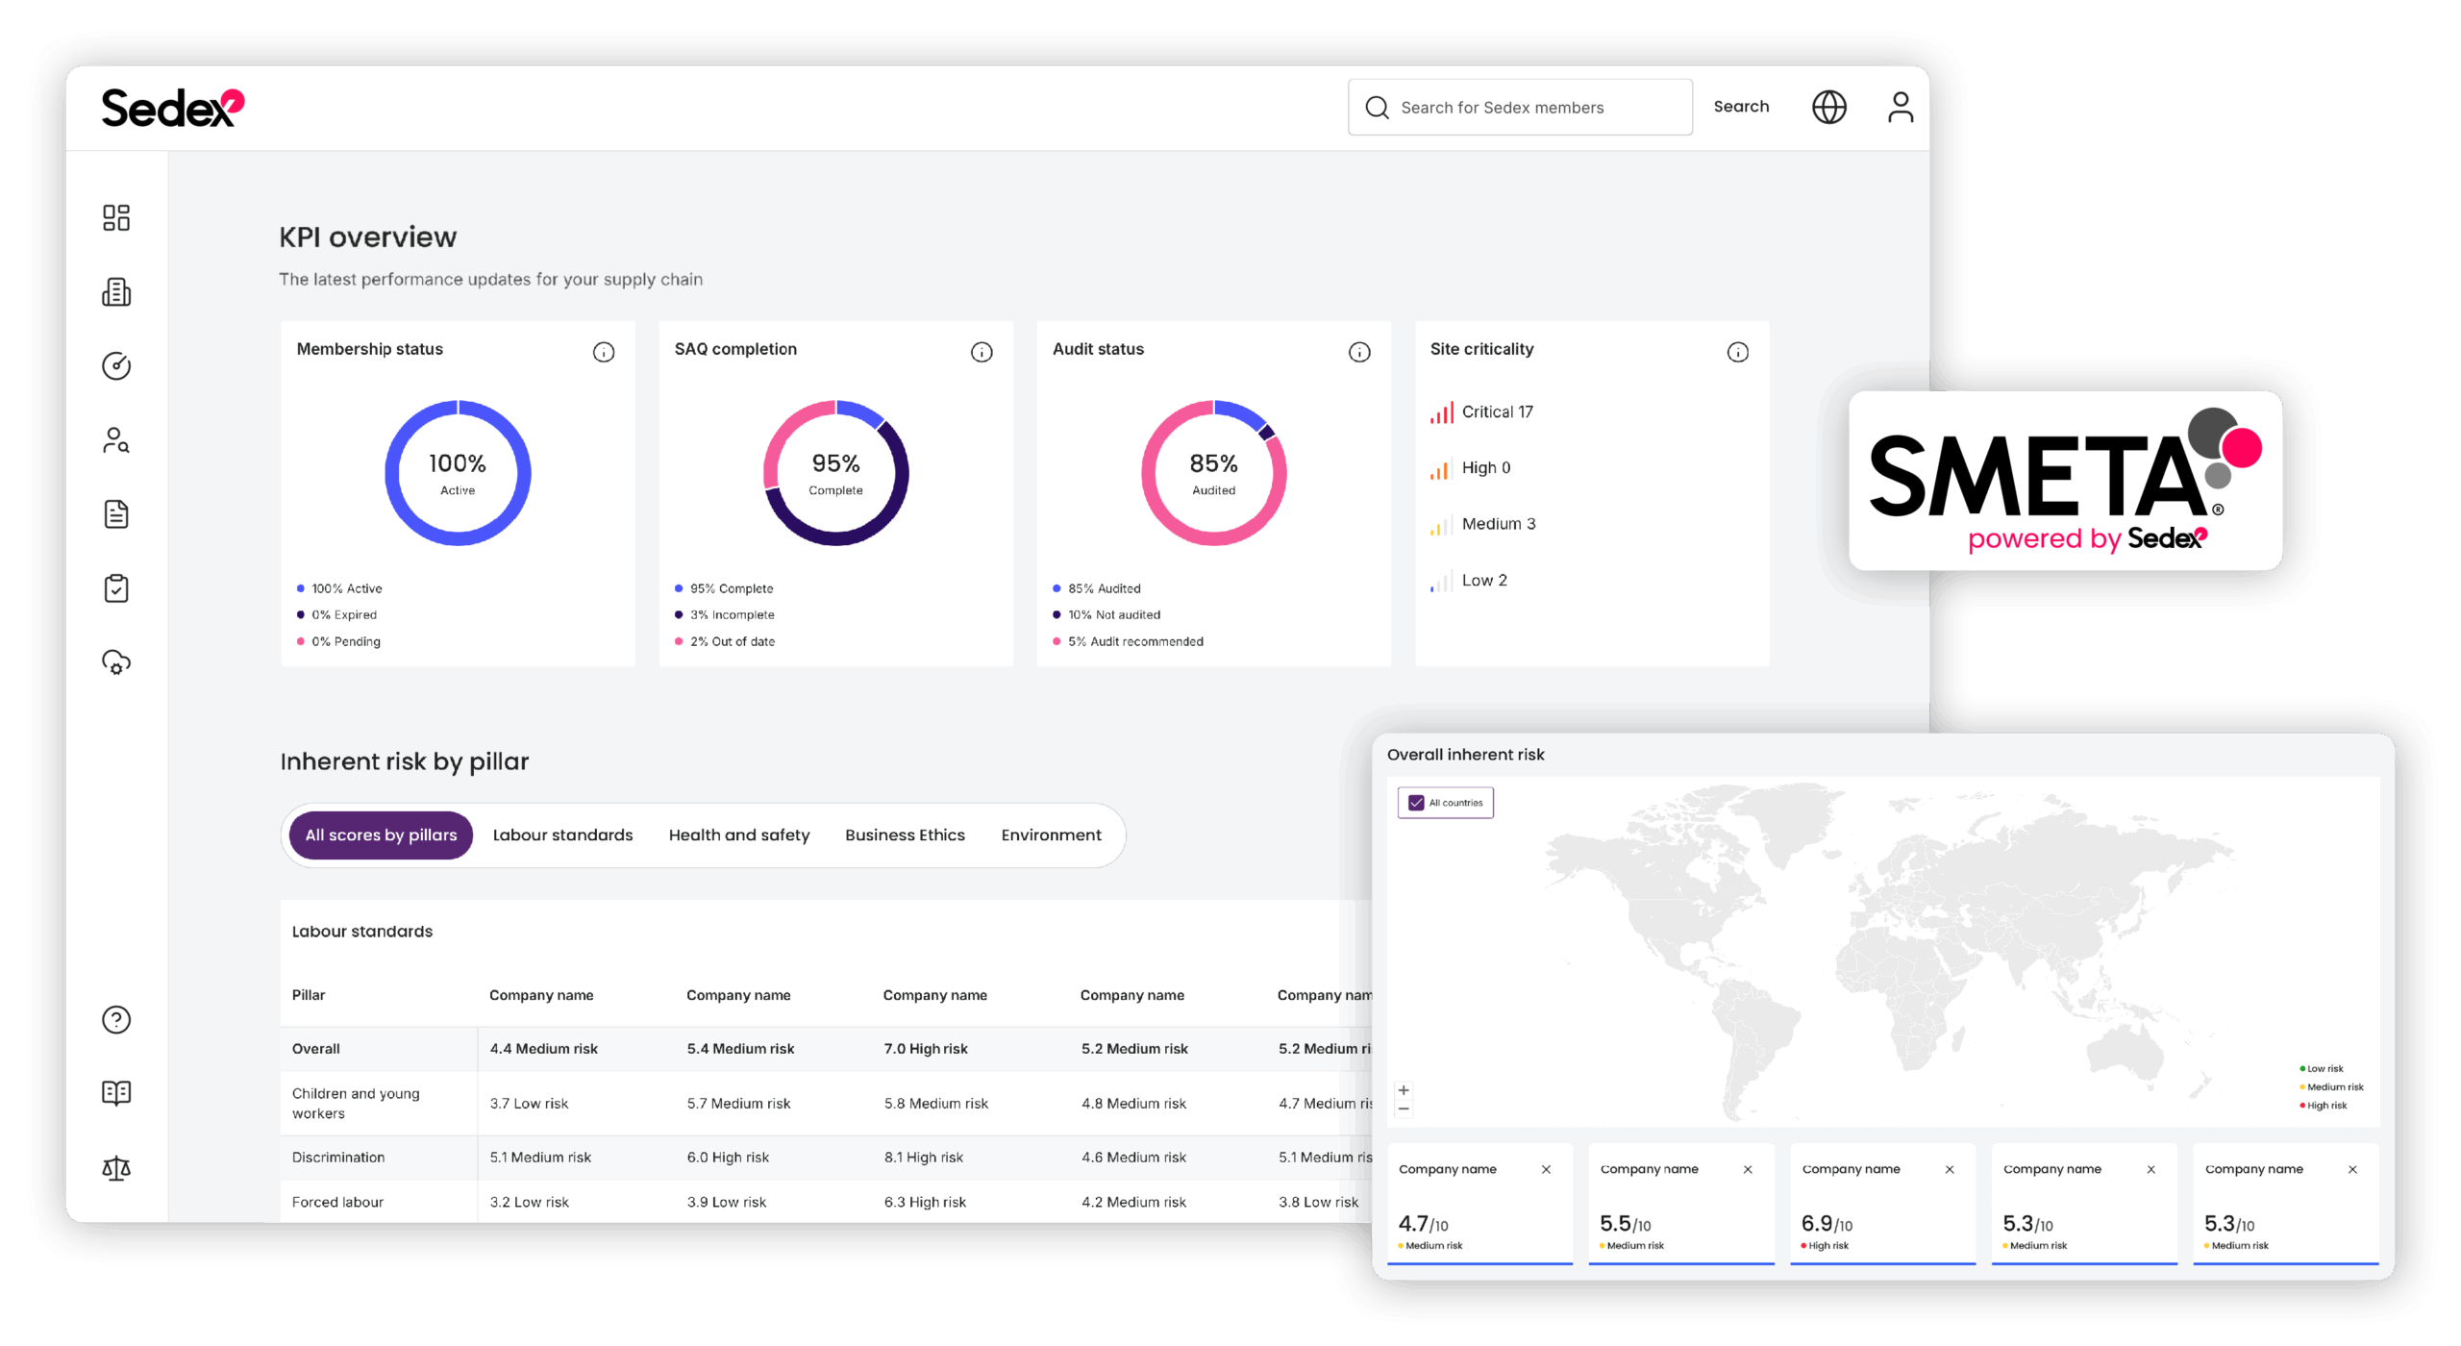2461x1346 pixels.
Task: Click the balance scales legal icon
Action: coord(116,1168)
